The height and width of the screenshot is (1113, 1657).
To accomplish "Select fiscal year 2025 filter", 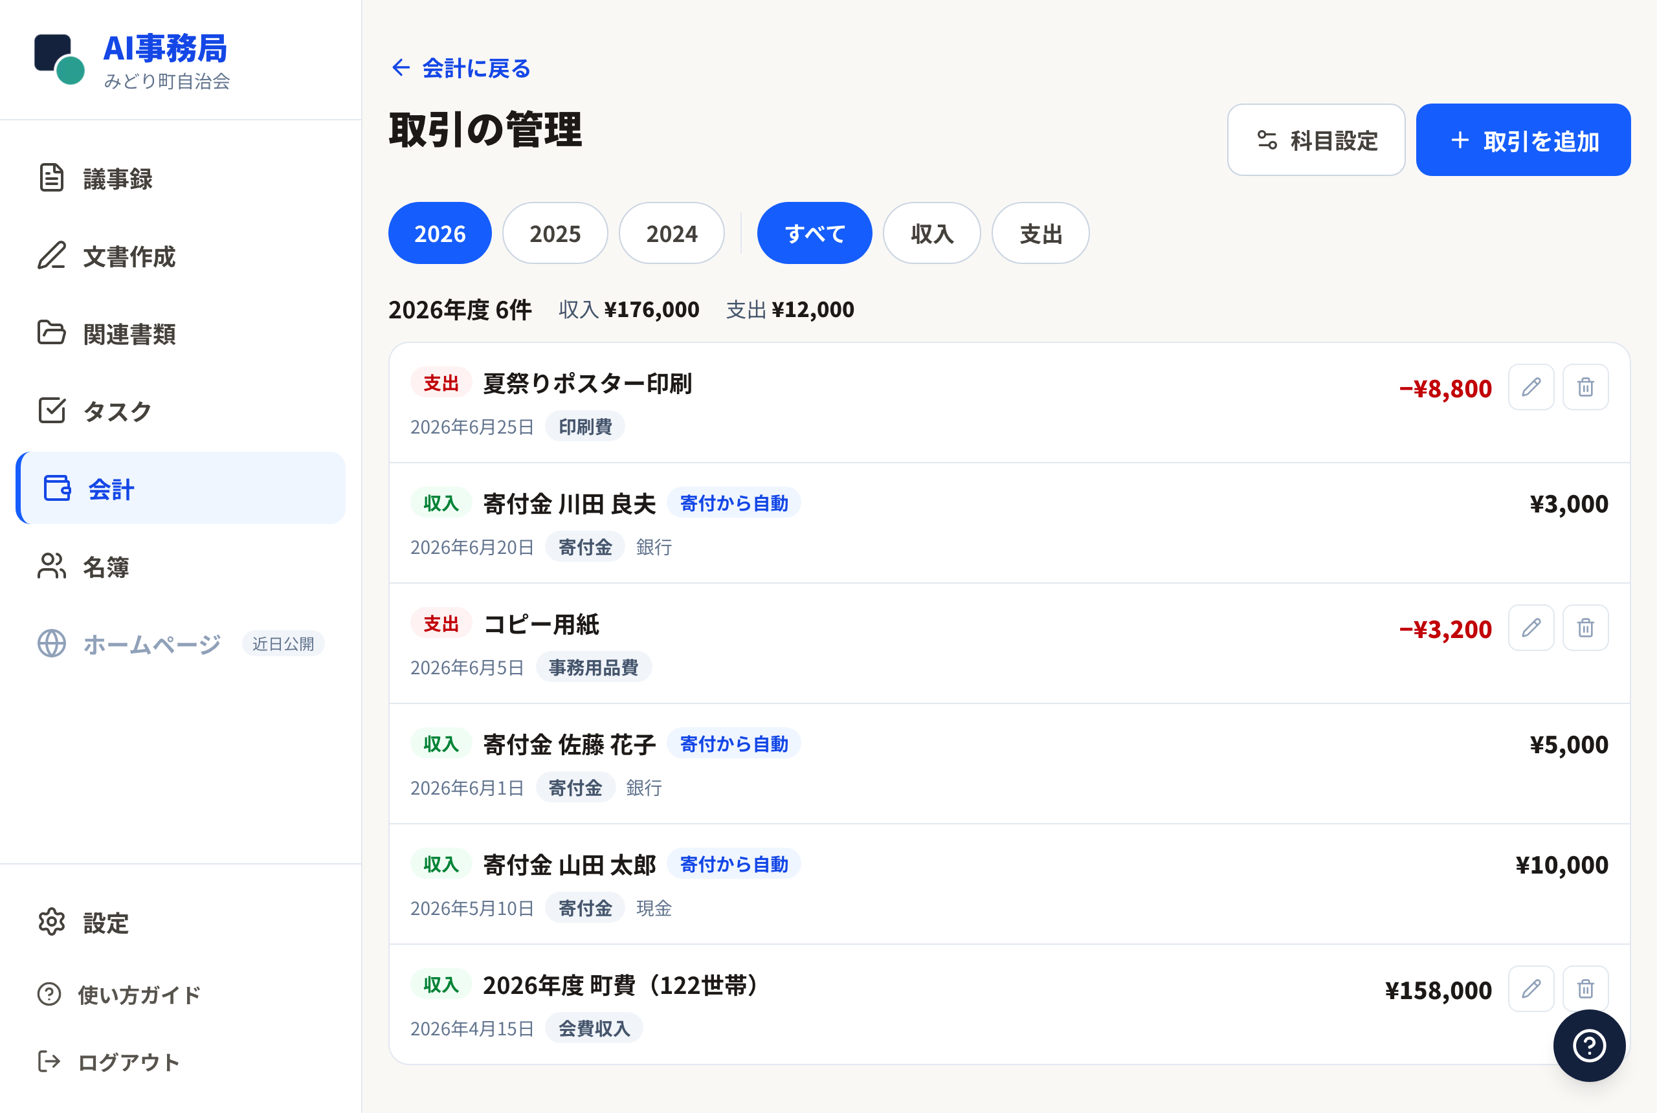I will coord(555,233).
